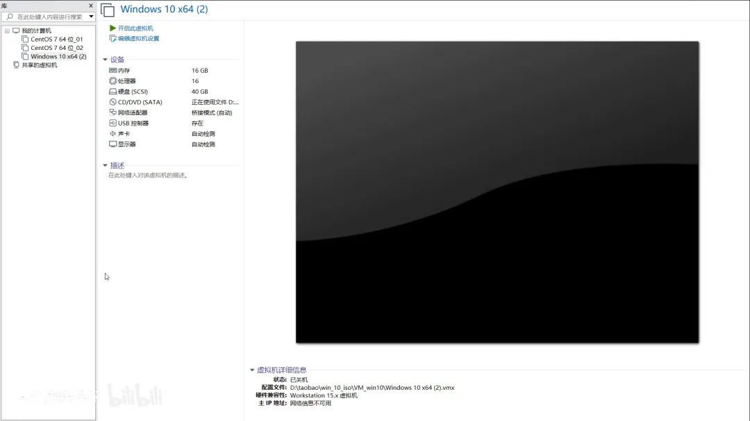
Task: Power on this virtual machine (开启此虚拟机)
Action: coord(135,28)
